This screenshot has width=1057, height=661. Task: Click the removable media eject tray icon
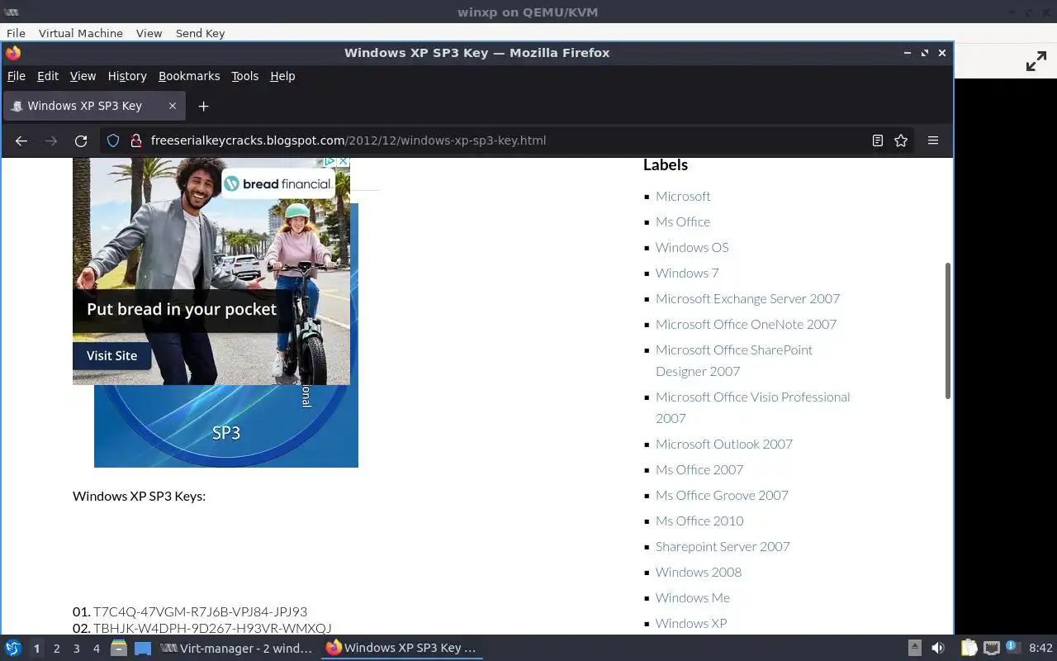point(915,648)
